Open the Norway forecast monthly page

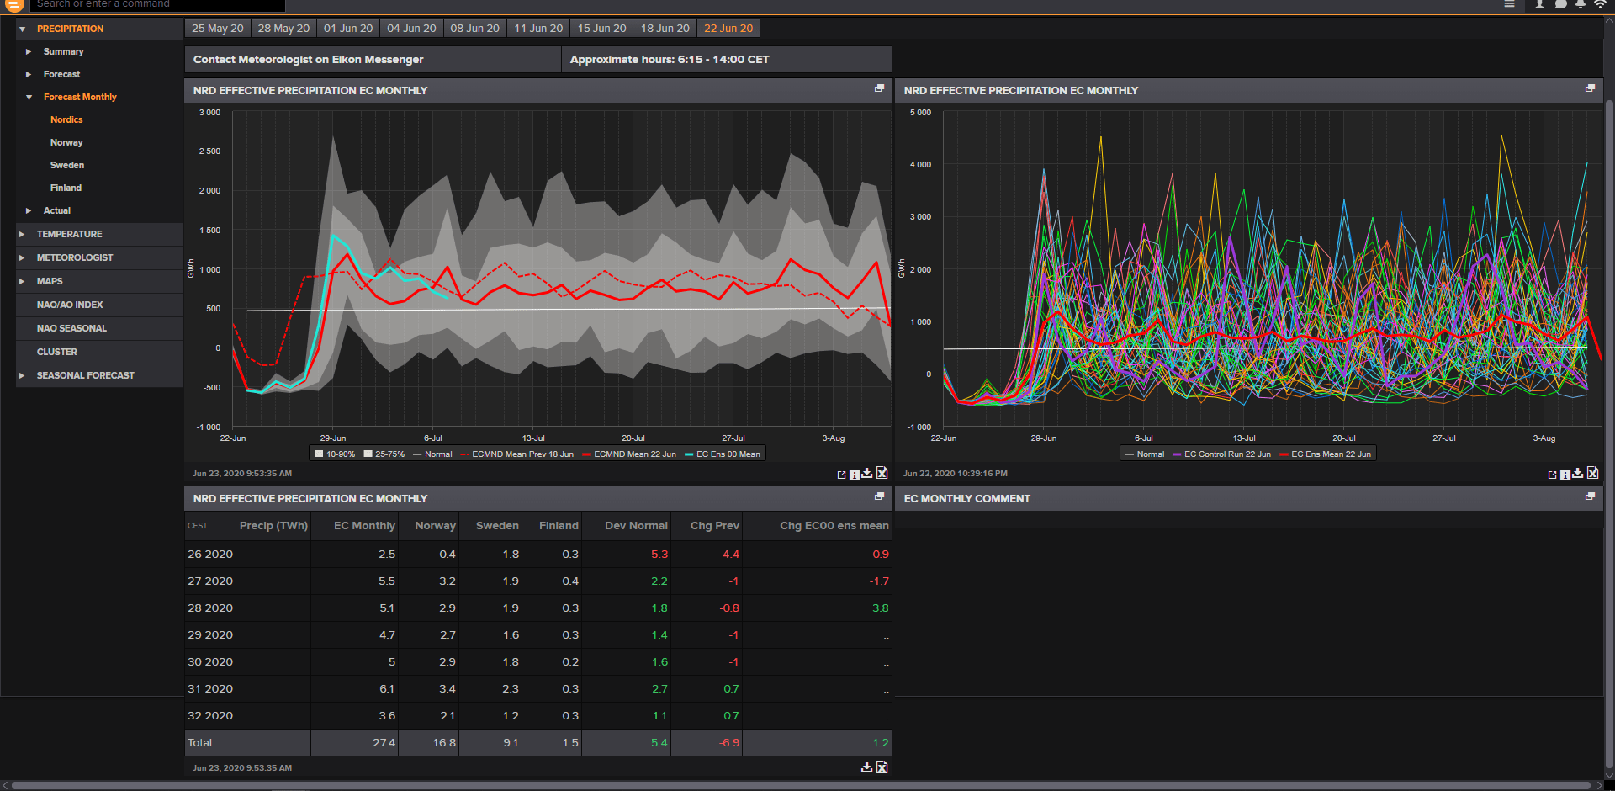coord(66,143)
